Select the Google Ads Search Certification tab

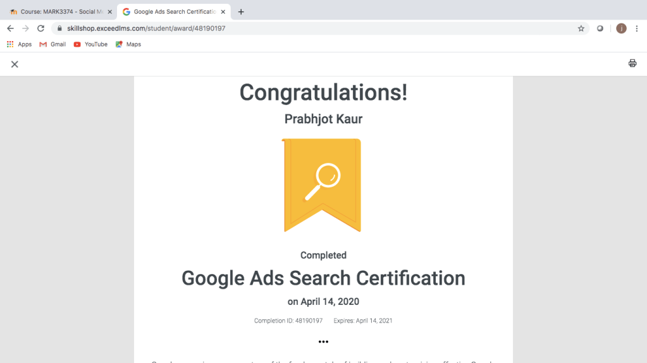tap(172, 12)
